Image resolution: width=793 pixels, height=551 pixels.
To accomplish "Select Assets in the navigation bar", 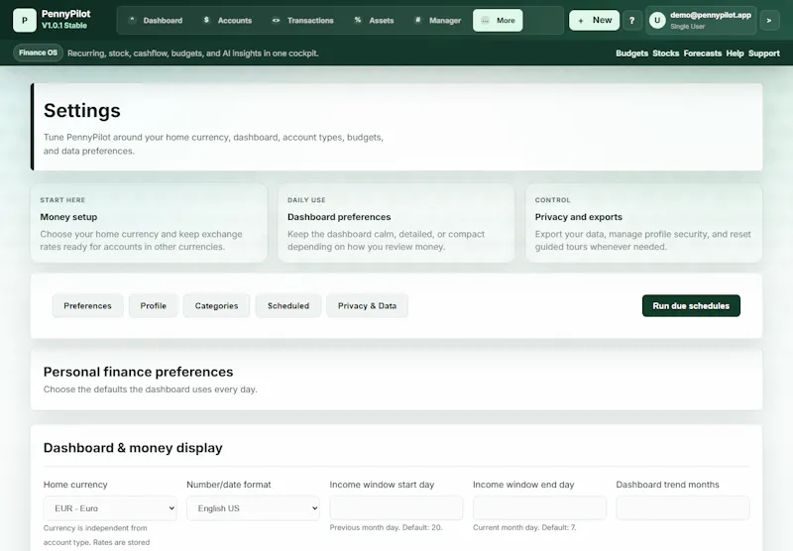I will coord(375,20).
